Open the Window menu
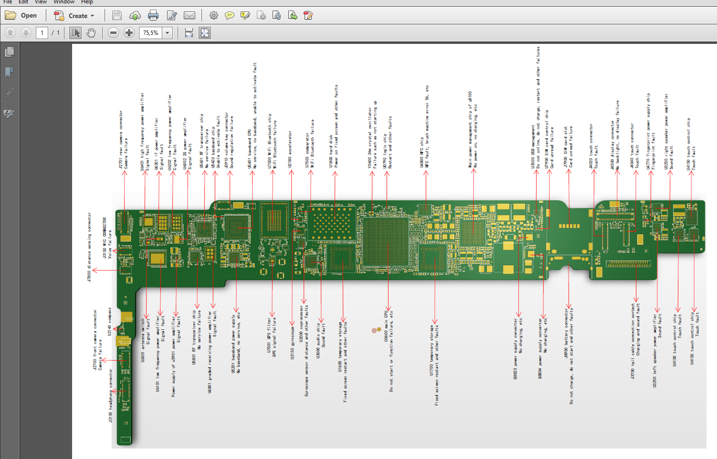Screen dimensions: 717x459 tap(64, 2)
